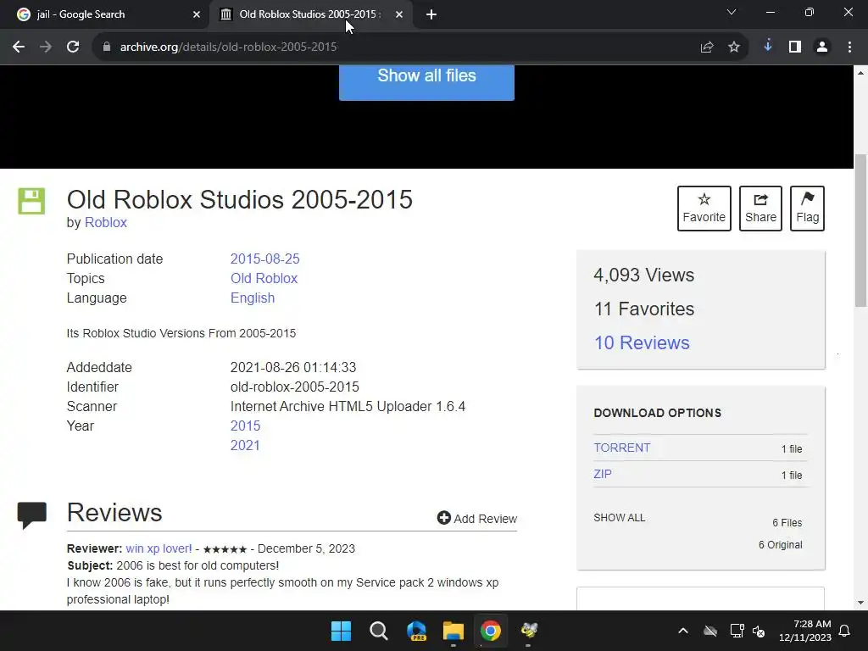Image resolution: width=868 pixels, height=651 pixels.
Task: Open reviewer win xp lover! profile
Action: 159,548
